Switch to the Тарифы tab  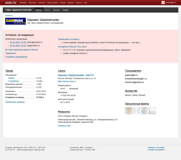click(x=65, y=10)
